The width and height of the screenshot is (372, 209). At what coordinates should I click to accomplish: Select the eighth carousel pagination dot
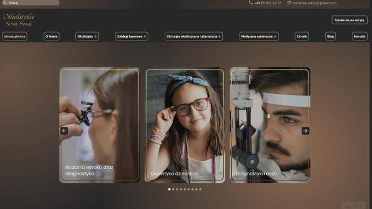click(197, 189)
